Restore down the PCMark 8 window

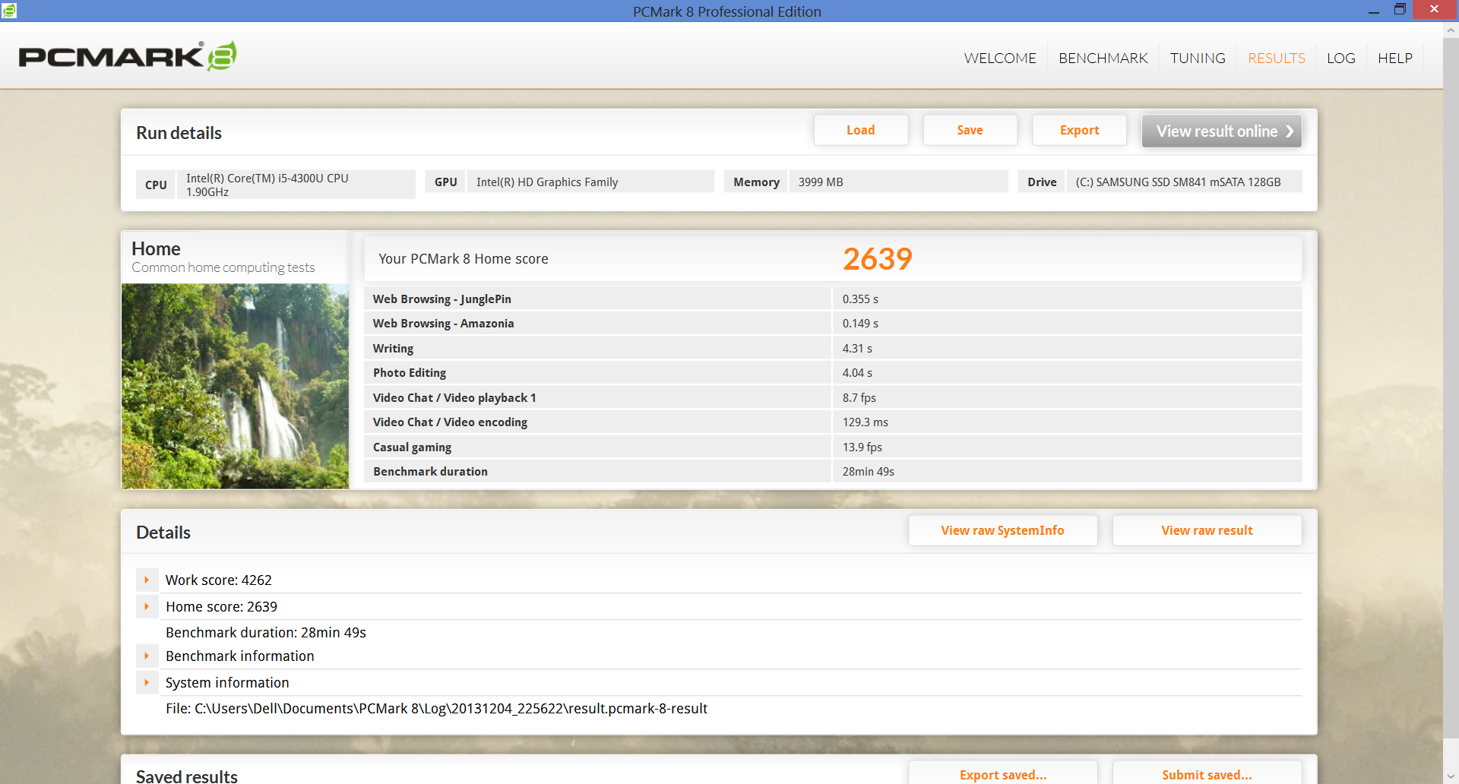coord(1400,11)
